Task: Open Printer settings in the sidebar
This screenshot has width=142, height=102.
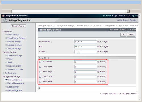Action: (x=10, y=59)
